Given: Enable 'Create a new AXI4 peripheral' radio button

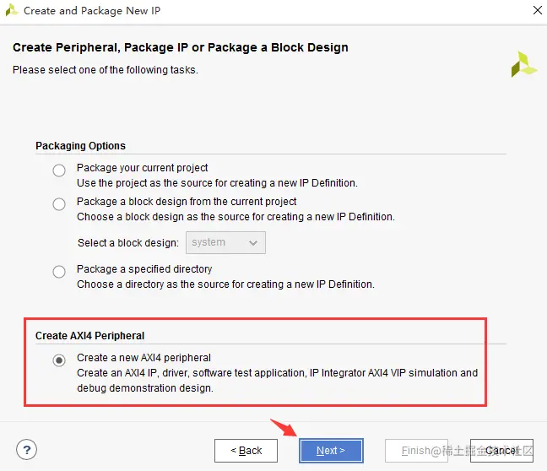Looking at the screenshot, I should tap(59, 360).
